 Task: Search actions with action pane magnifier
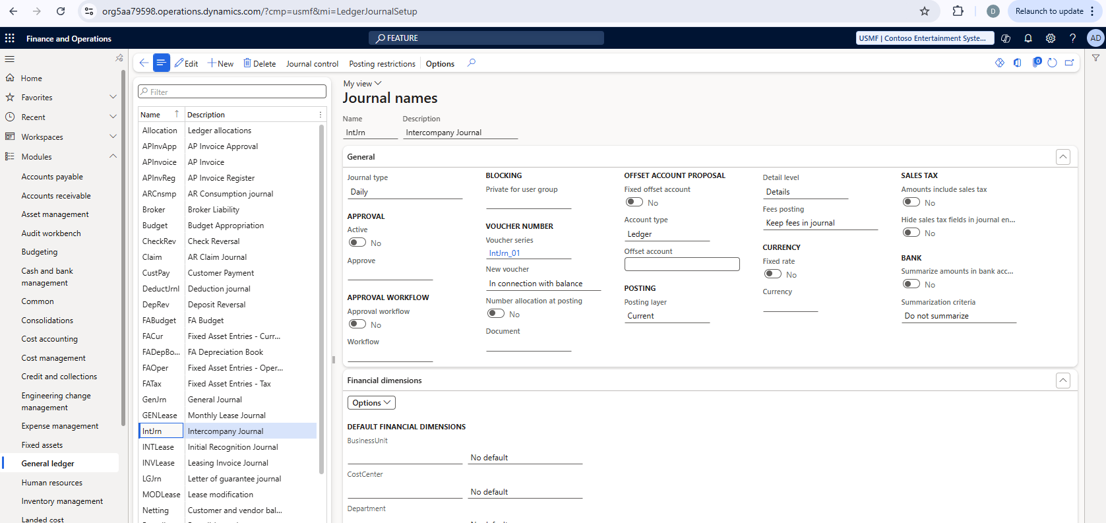pos(472,63)
